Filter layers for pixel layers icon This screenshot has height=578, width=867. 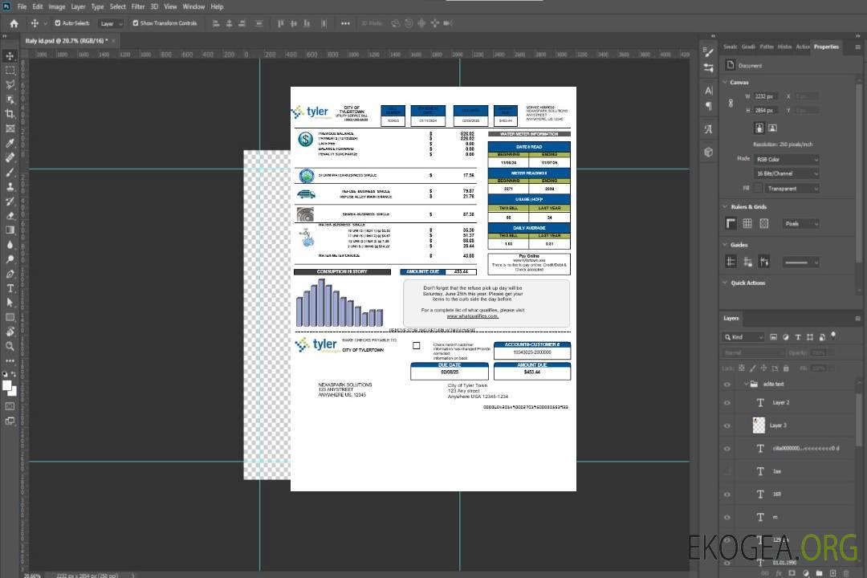773,337
